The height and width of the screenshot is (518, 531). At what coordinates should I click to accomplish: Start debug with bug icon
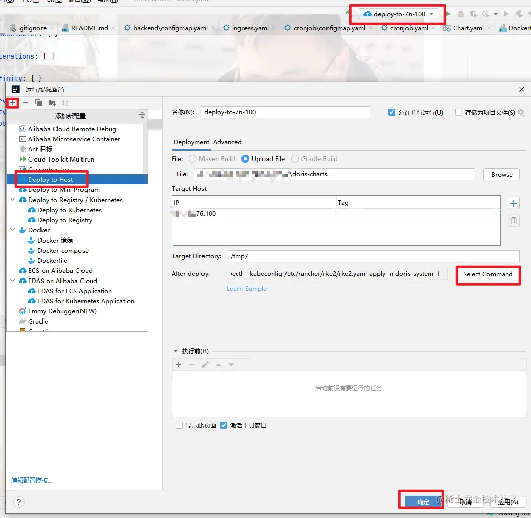(461, 14)
